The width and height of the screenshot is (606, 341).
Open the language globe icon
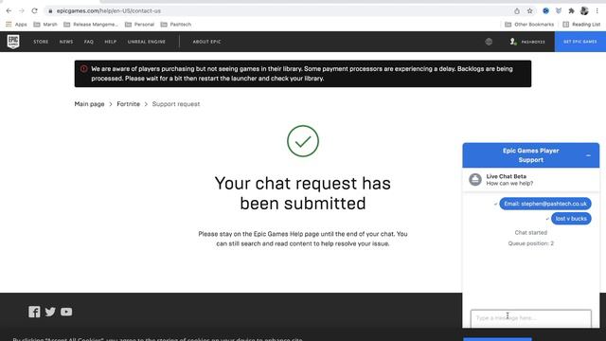tap(489, 42)
